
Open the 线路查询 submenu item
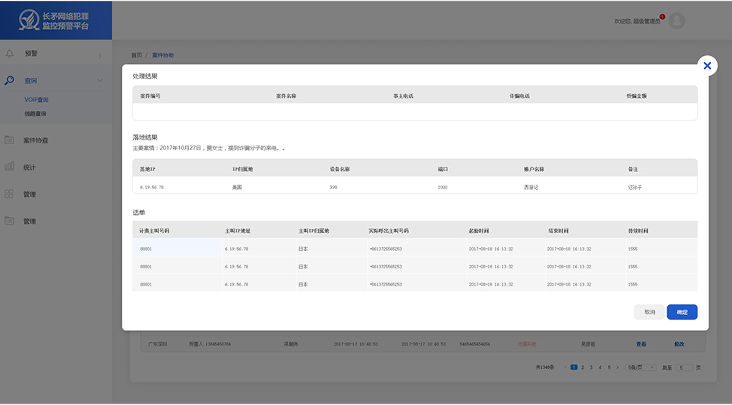[35, 114]
